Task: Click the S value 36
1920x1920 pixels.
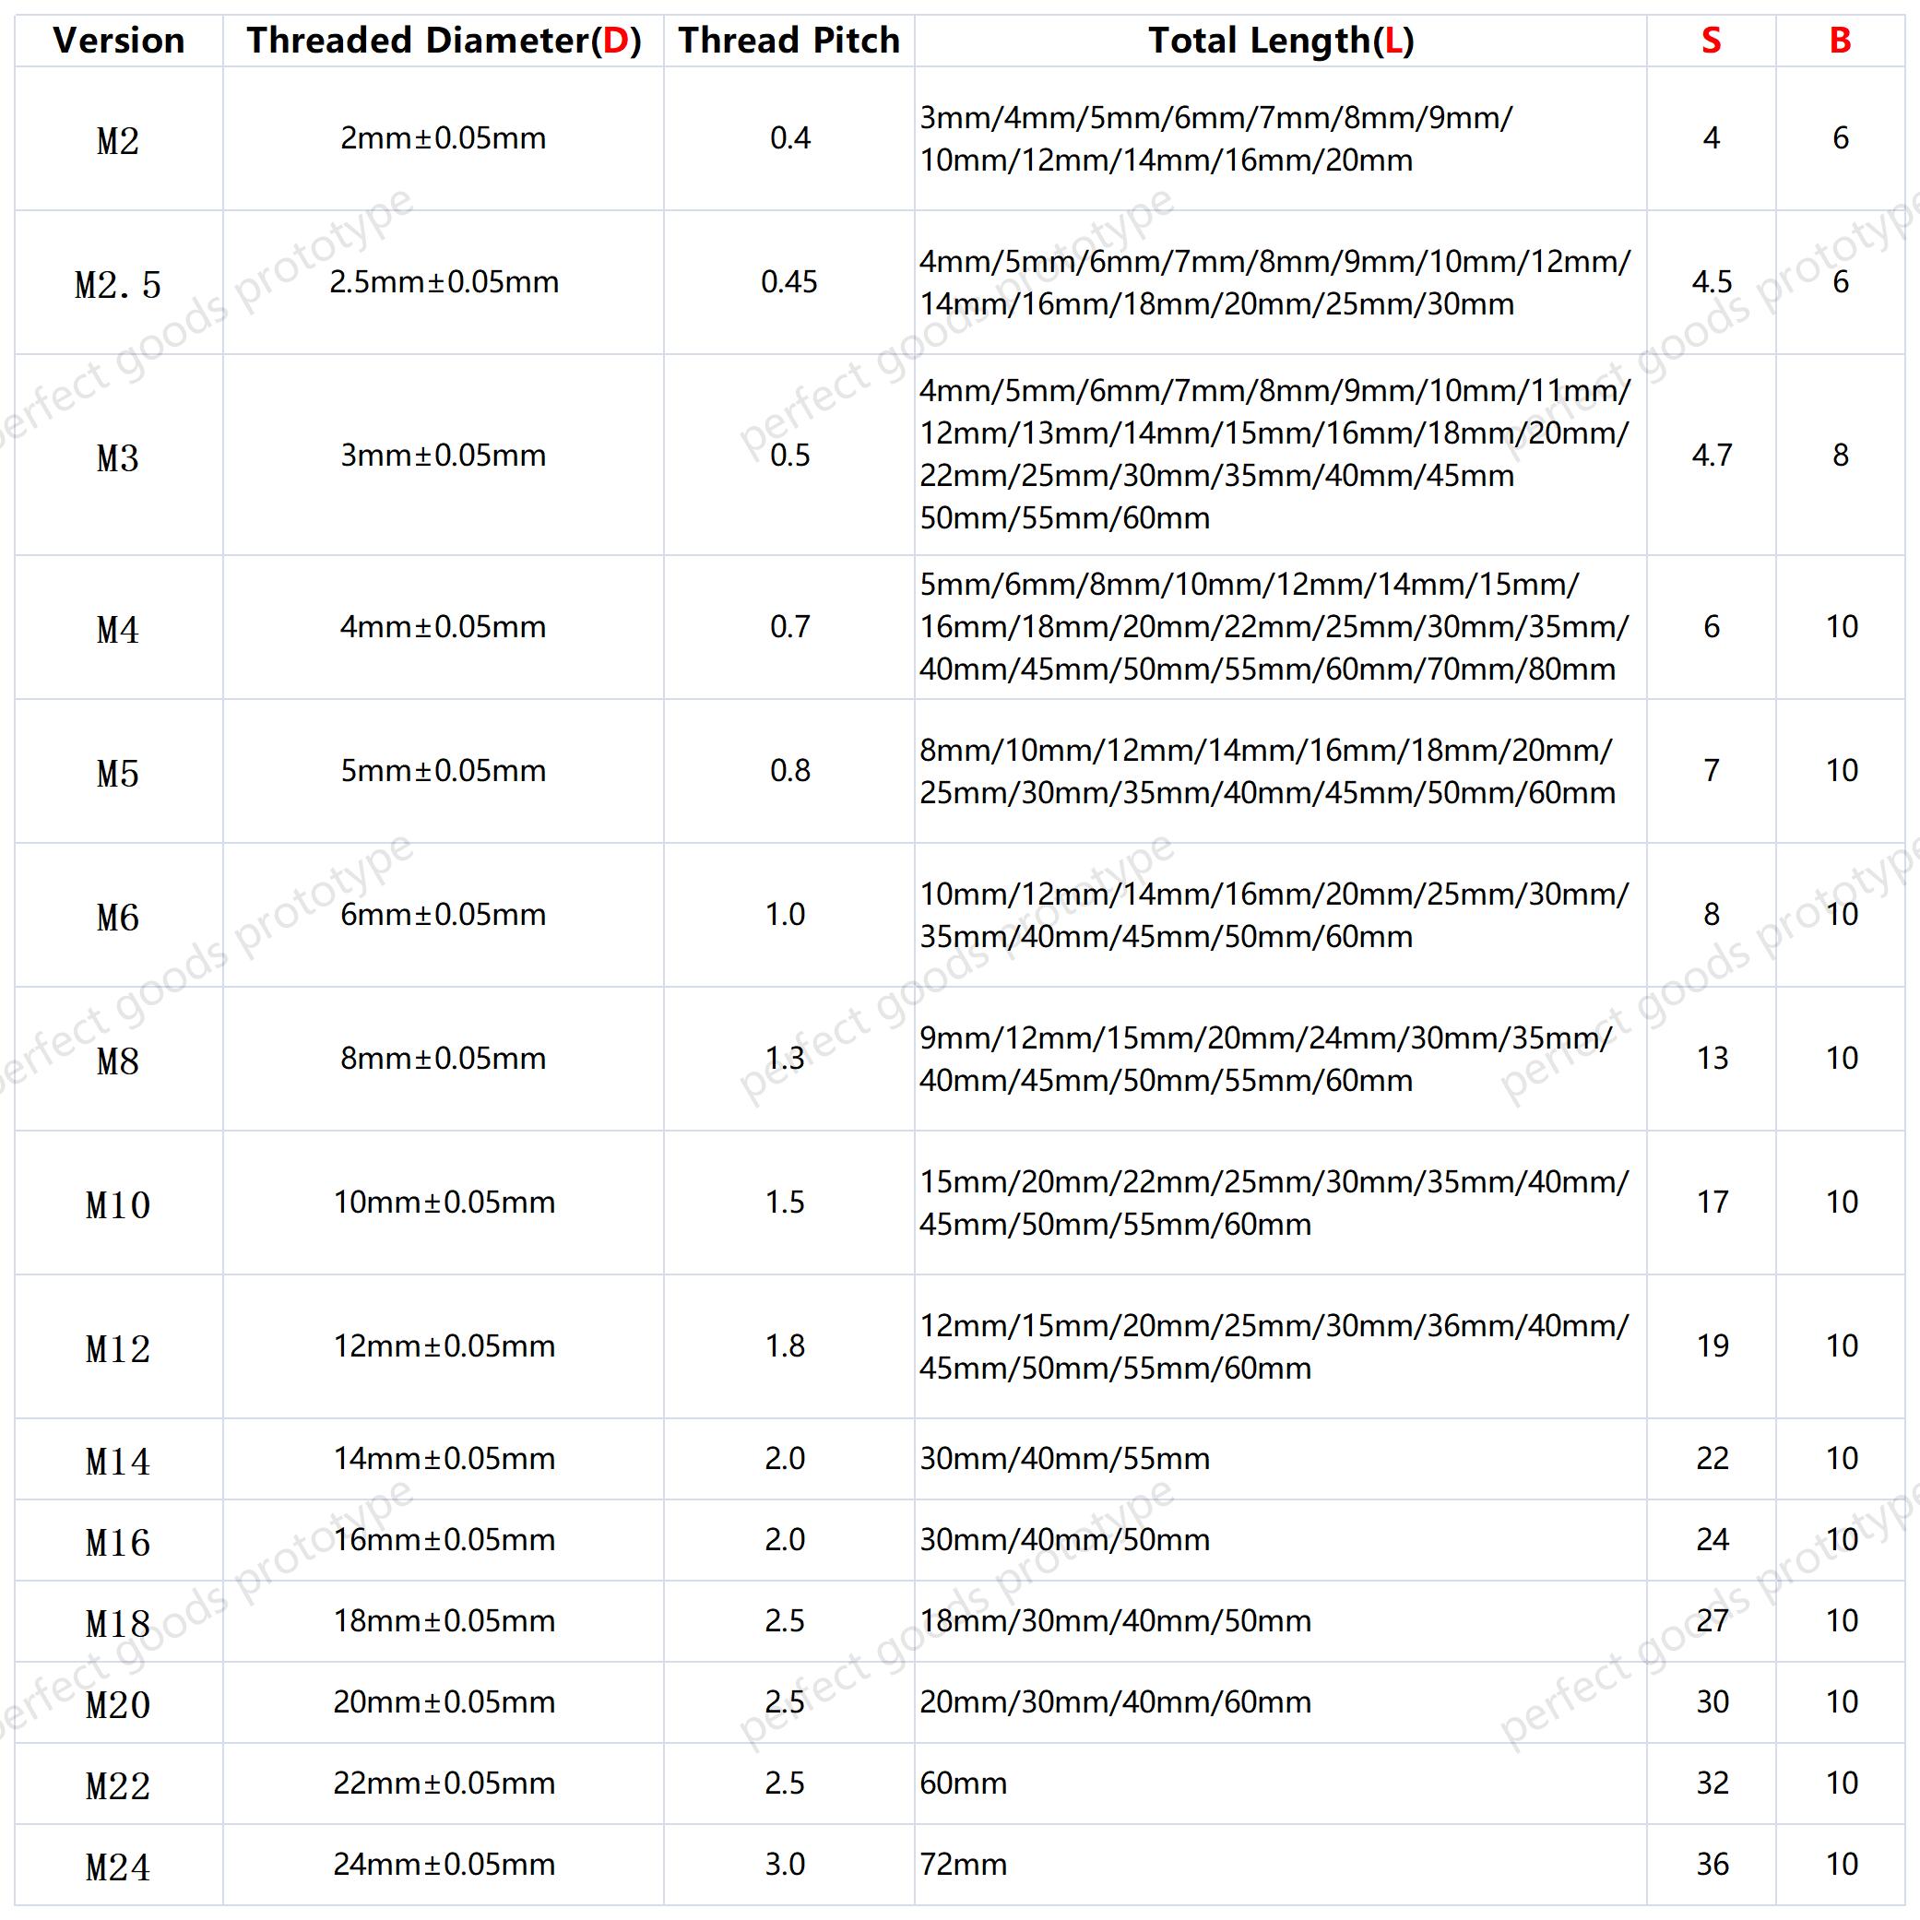Action: tap(1713, 1866)
